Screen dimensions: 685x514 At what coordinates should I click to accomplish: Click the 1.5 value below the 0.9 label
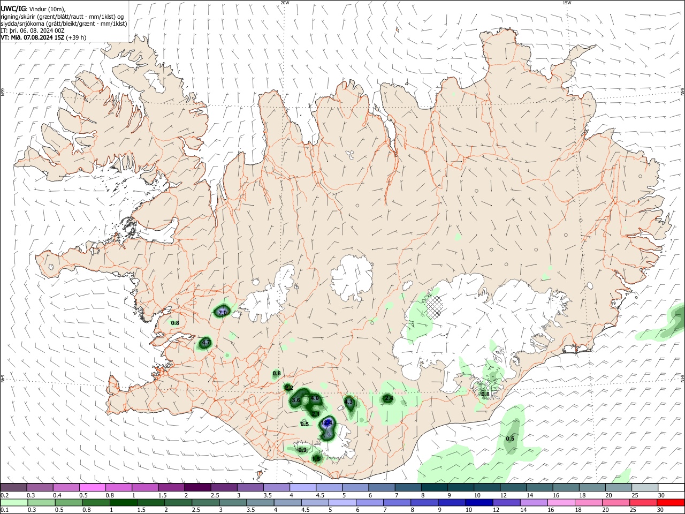pyautogui.click(x=316, y=459)
